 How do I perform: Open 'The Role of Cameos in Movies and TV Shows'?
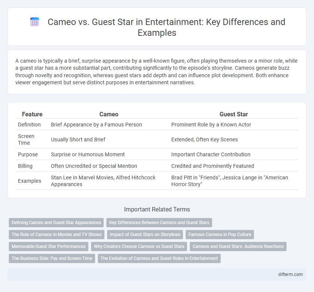coord(57,235)
